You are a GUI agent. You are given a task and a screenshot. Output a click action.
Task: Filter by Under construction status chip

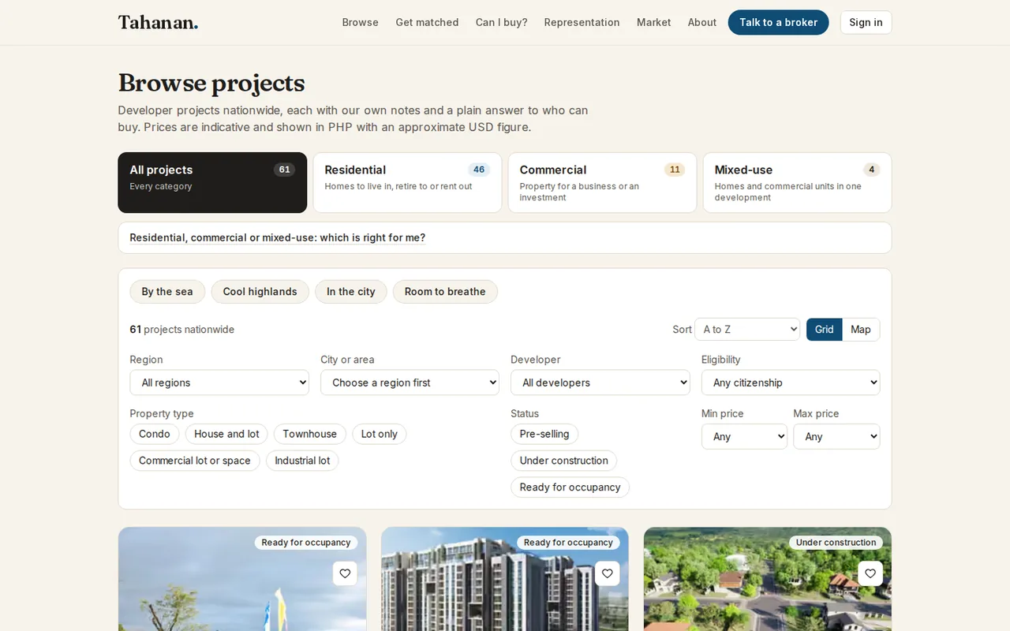(564, 461)
